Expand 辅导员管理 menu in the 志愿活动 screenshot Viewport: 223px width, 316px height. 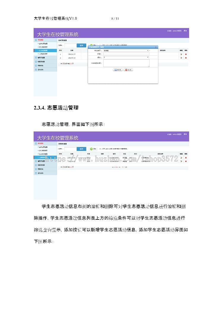(x=45, y=161)
